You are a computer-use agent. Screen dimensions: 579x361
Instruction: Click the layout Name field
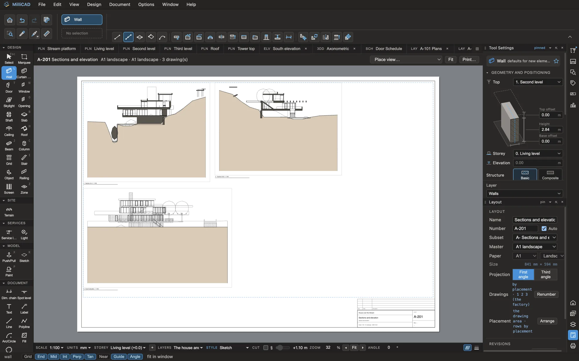[x=535, y=220]
